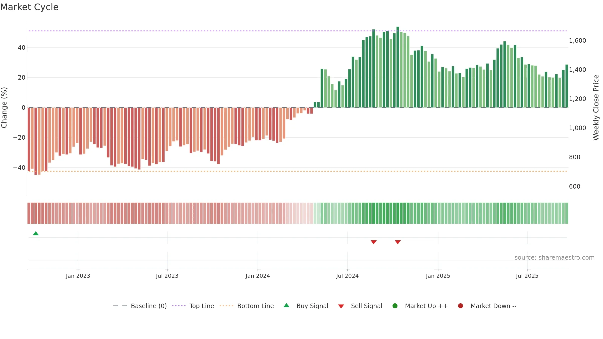Click the red triangle icon in legend
This screenshot has width=603, height=339.
[x=341, y=306]
